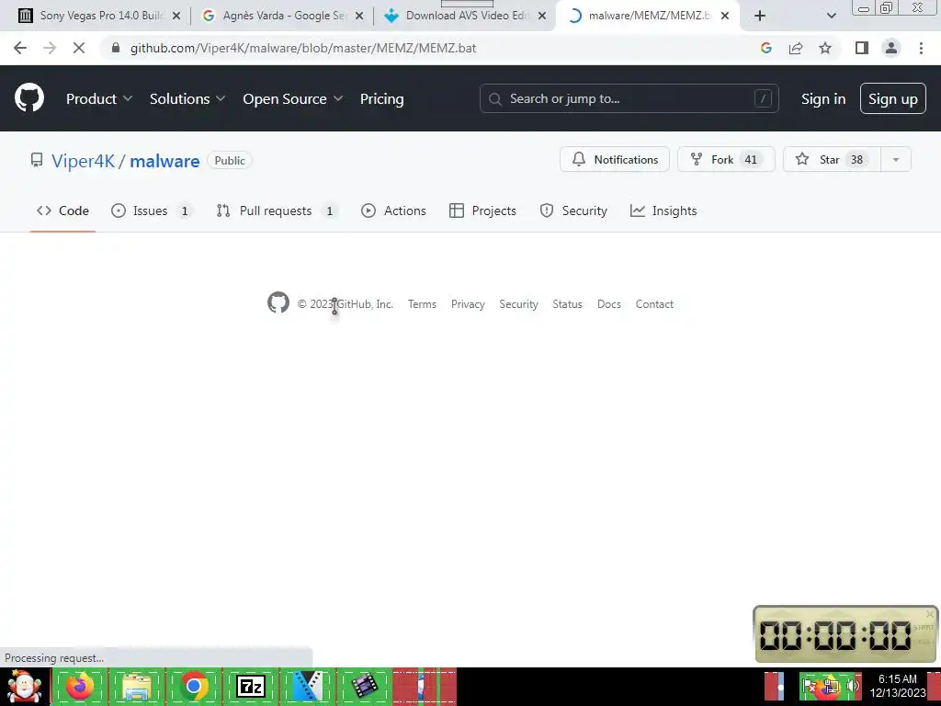
Task: Click the Santa start button
Action: [x=25, y=686]
